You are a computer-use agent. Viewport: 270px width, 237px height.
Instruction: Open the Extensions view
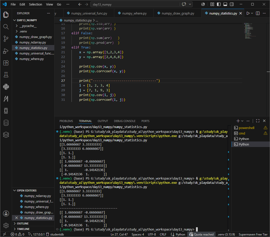click(6, 63)
